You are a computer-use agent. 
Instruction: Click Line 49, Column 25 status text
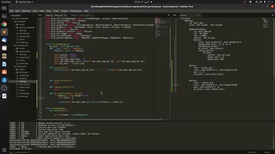tap(22, 152)
